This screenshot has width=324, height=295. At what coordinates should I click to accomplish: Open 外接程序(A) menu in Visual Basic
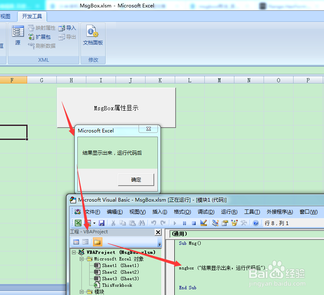[x=280, y=212]
